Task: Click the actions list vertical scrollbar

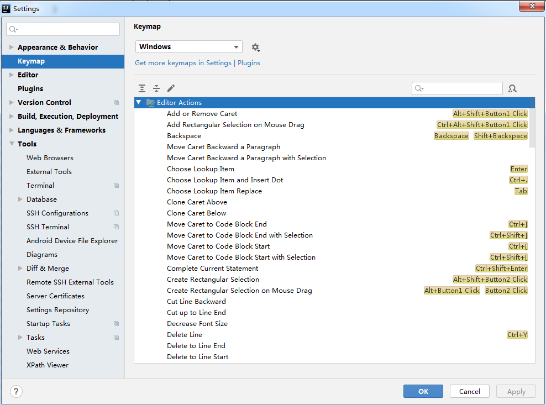Action: [532, 122]
